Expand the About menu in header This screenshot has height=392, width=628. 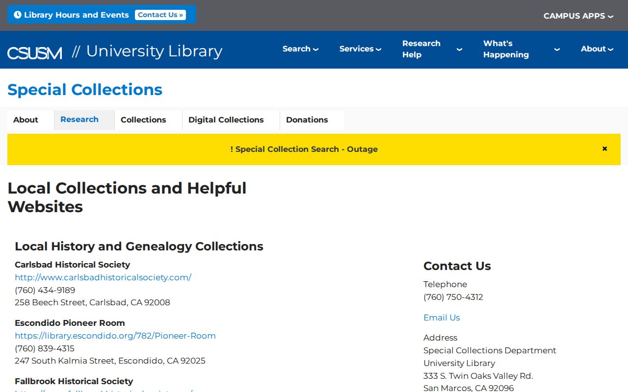click(x=597, y=49)
